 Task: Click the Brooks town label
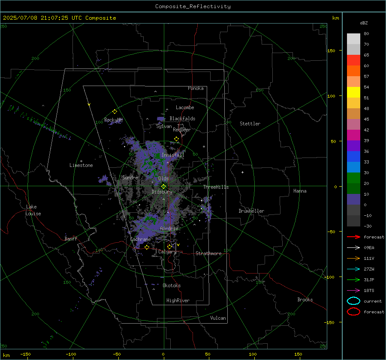(x=305, y=300)
